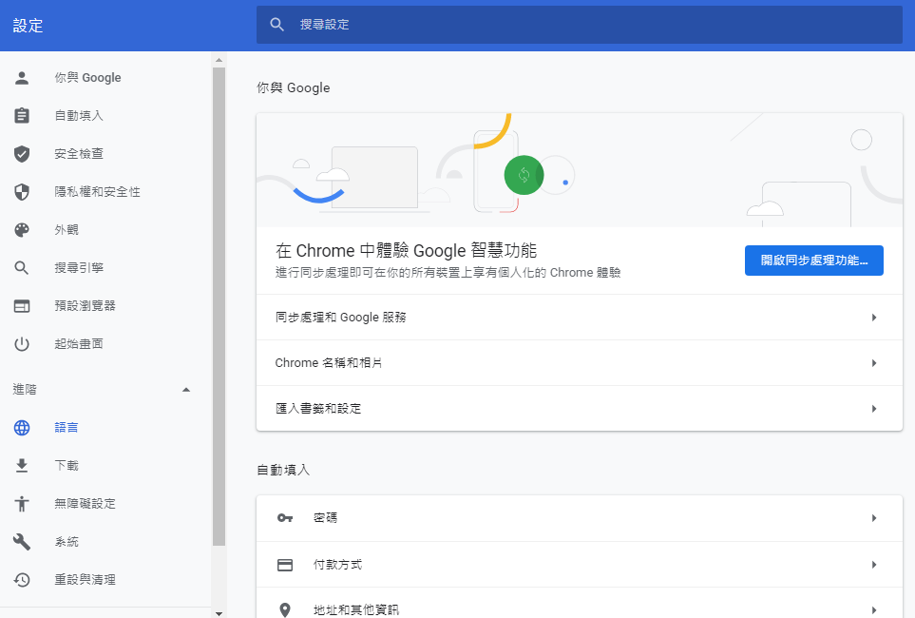Collapse the 進階 section in sidebar
915x618 pixels.
point(186,390)
